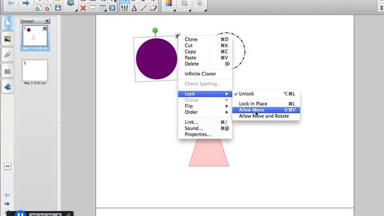The image size is (384, 216).
Task: Click the blue boxed X icon
Action: [112, 8]
